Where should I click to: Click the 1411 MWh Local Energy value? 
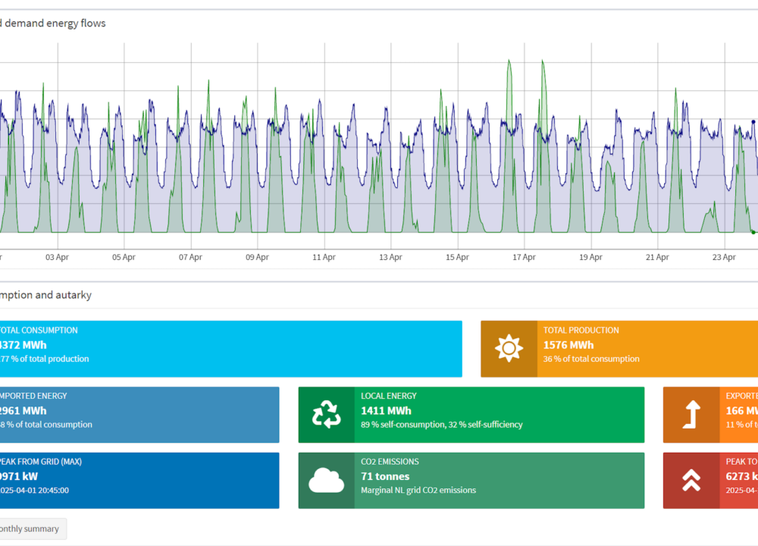[386, 410]
